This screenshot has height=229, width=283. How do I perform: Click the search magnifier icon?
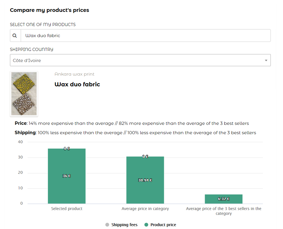tap(15, 36)
